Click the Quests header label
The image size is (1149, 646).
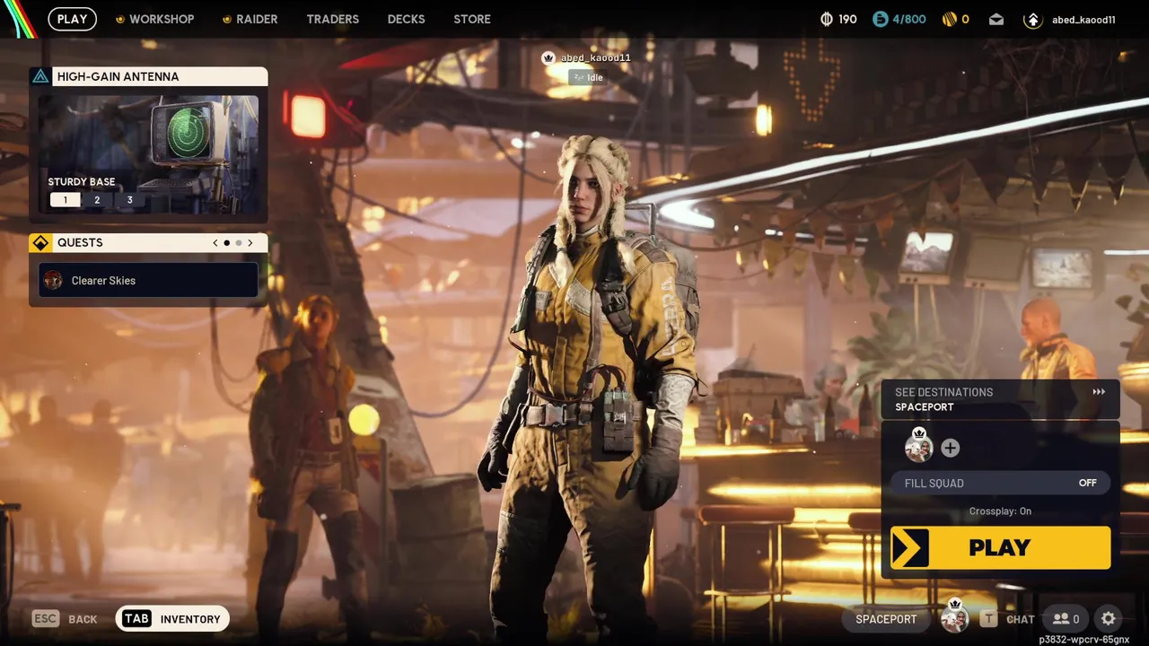pos(80,242)
